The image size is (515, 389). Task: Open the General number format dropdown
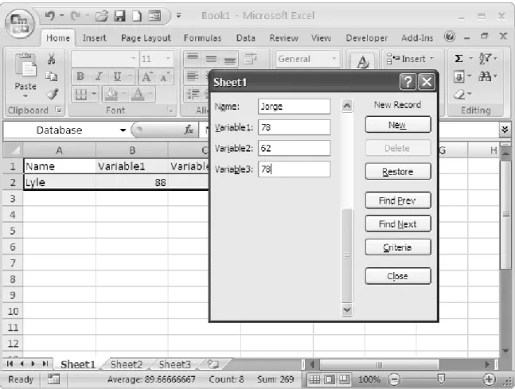point(334,59)
